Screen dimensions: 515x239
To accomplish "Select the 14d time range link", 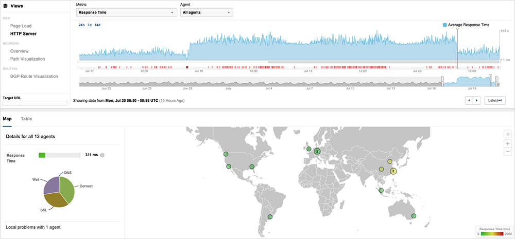I will click(97, 25).
